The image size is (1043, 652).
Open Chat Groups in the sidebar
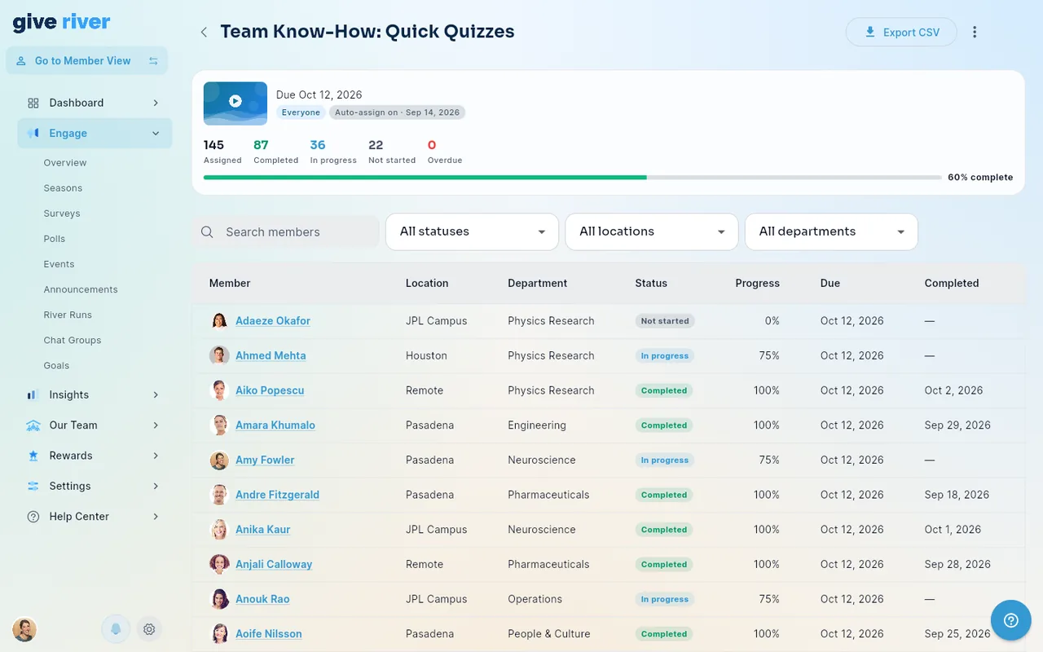point(73,340)
